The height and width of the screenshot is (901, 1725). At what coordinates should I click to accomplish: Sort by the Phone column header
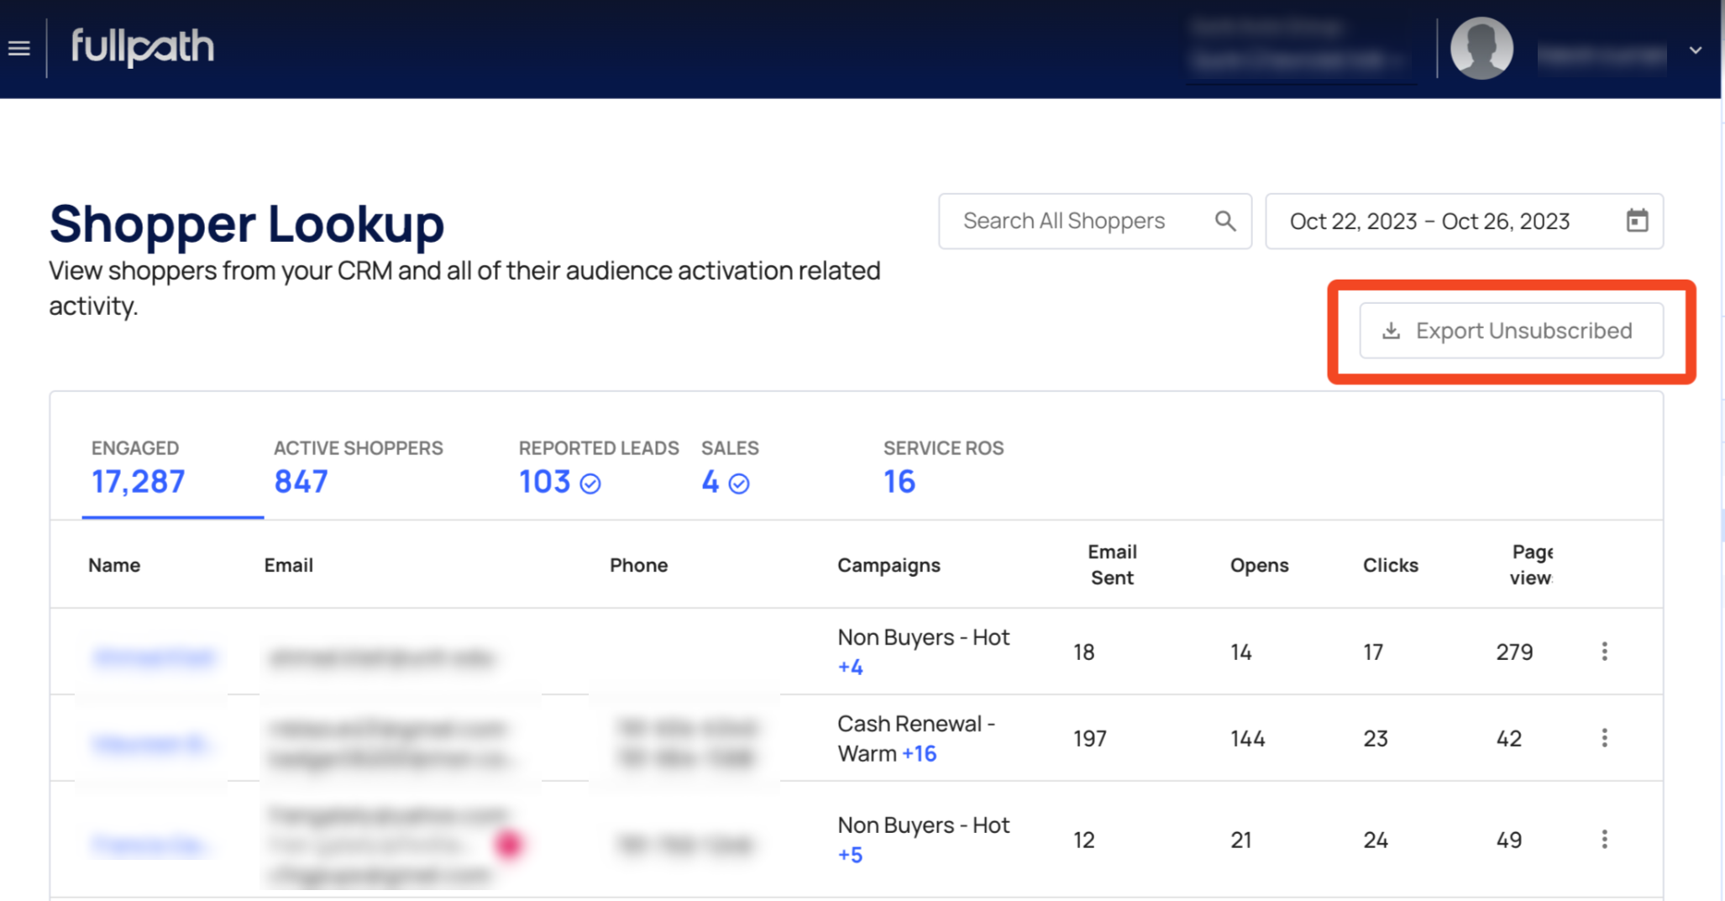click(638, 565)
